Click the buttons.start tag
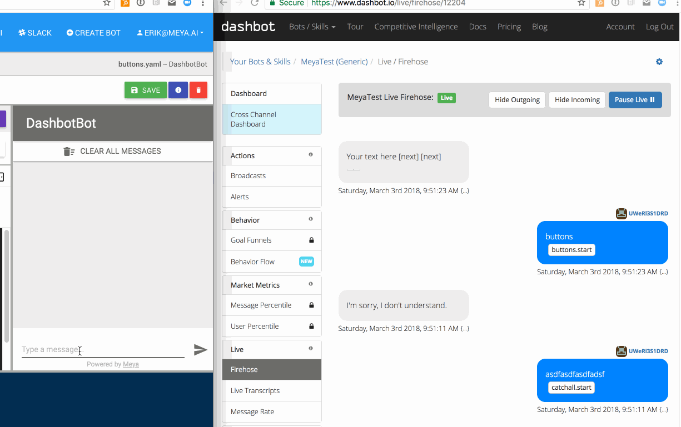Screen dimensions: 681x427 pyautogui.click(x=571, y=250)
